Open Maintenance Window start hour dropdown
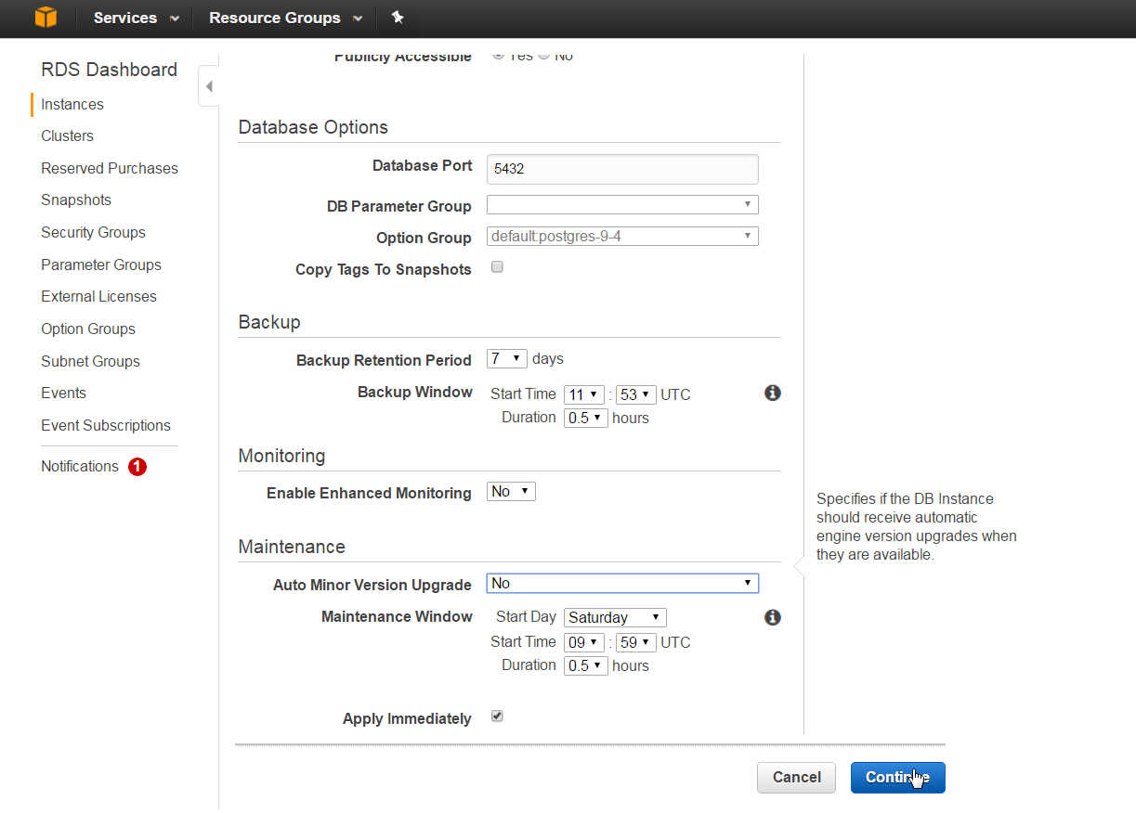The width and height of the screenshot is (1136, 813). pyautogui.click(x=584, y=642)
